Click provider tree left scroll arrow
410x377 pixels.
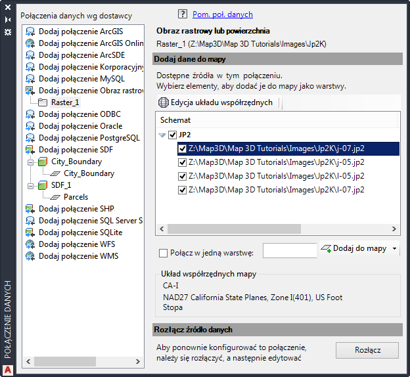coord(28,362)
